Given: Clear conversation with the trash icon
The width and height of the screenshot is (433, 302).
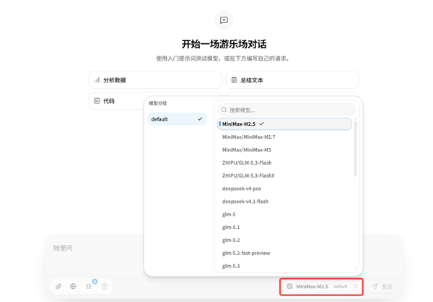Looking at the screenshot, I should pyautogui.click(x=105, y=286).
